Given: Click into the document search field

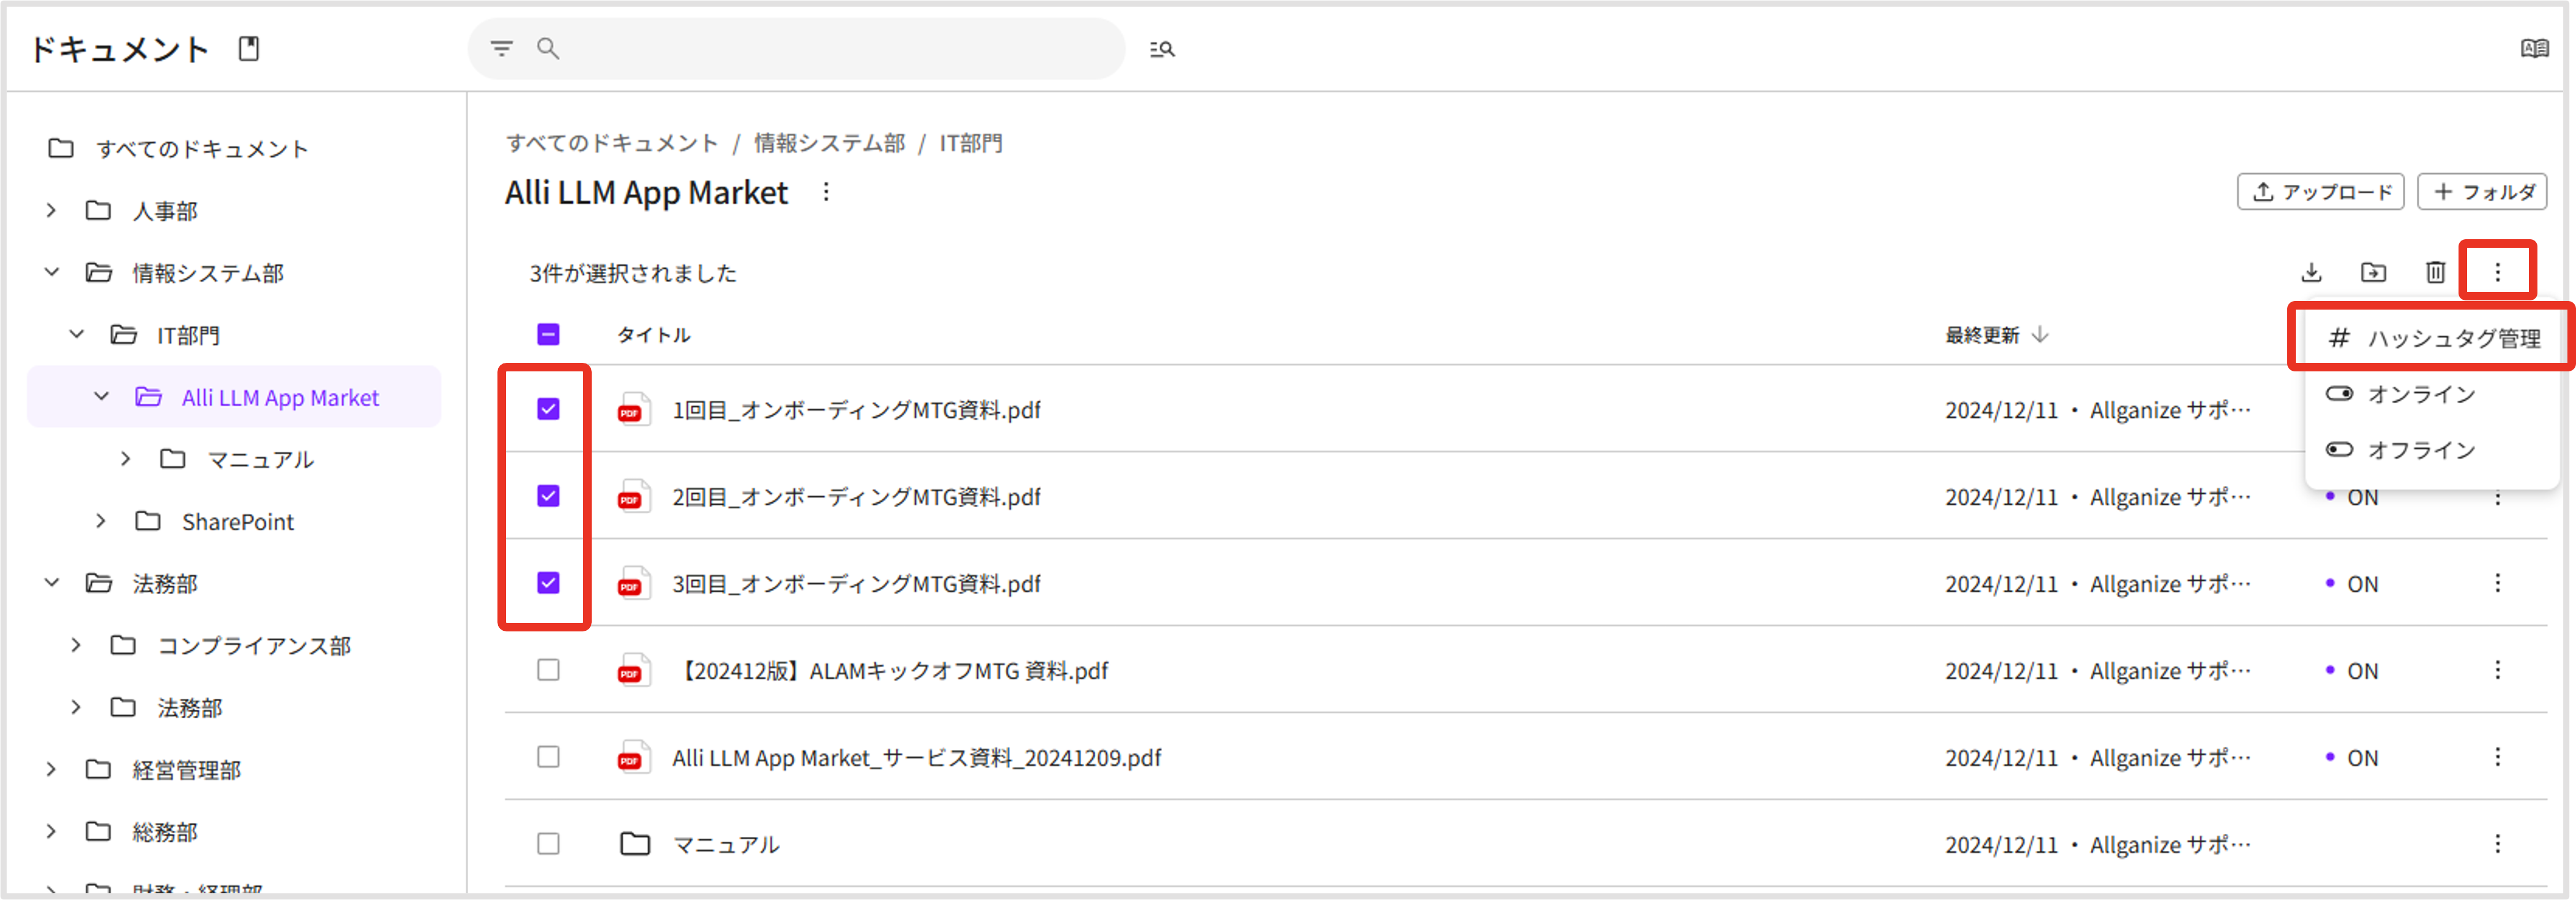Looking at the screenshot, I should click(x=830, y=48).
